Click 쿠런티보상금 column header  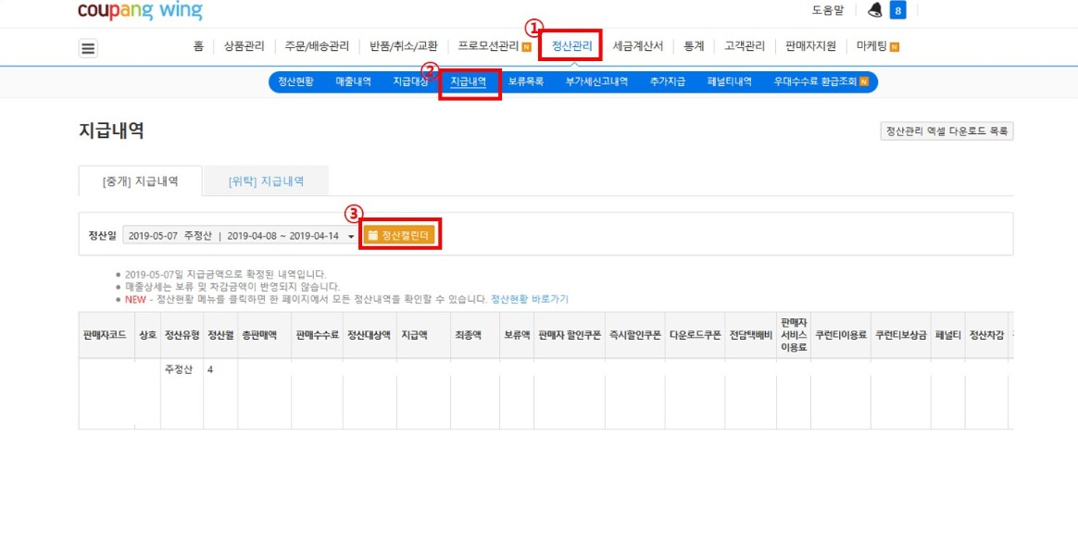click(900, 335)
